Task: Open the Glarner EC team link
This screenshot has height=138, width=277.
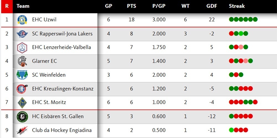Action: pos(44,61)
